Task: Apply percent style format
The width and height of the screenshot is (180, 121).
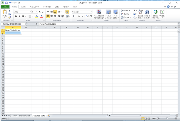Action: [x=79, y=16]
